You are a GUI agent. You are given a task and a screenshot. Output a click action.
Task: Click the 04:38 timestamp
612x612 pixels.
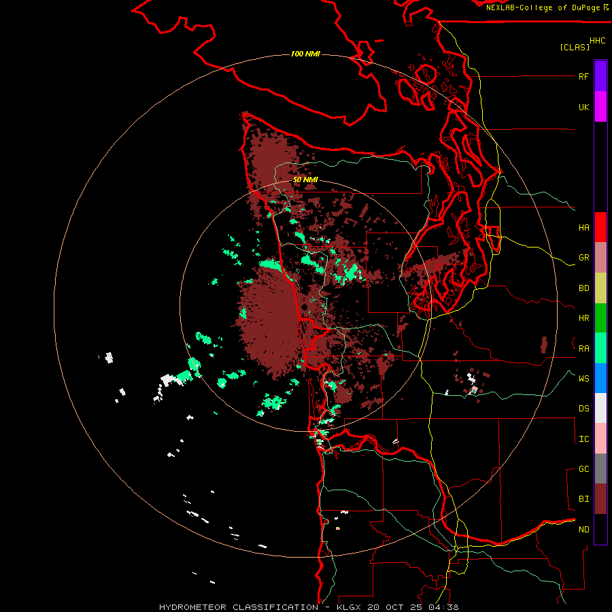(x=443, y=607)
